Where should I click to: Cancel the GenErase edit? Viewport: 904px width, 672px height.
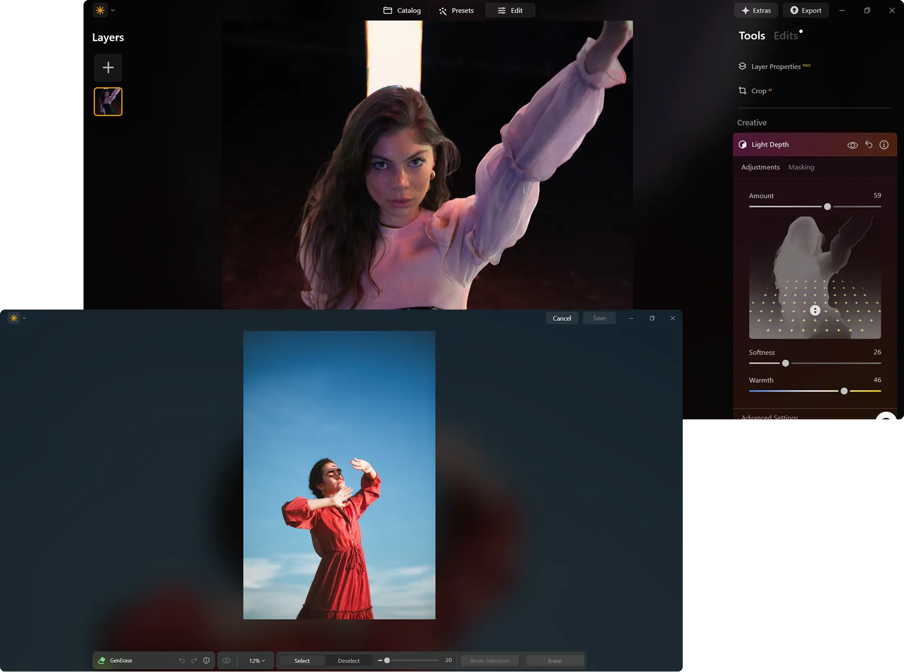click(562, 318)
